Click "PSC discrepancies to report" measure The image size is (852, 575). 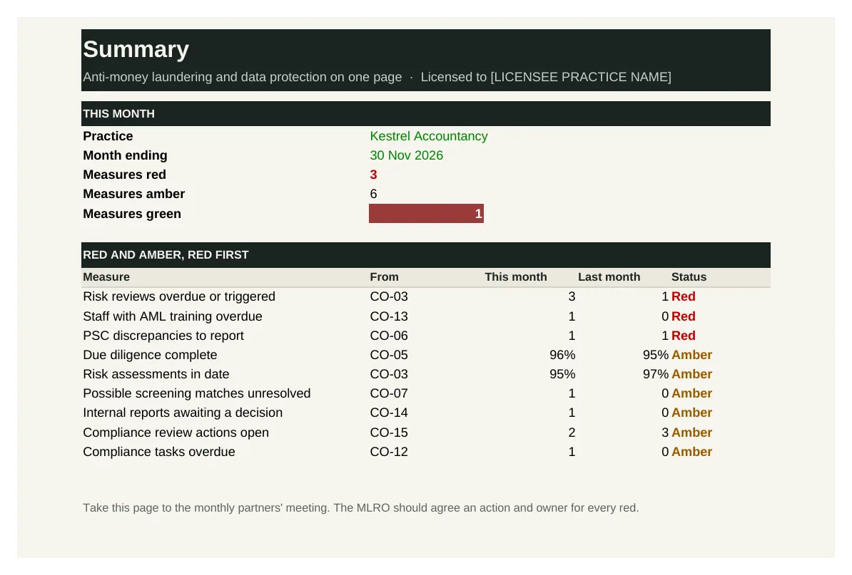tap(163, 336)
